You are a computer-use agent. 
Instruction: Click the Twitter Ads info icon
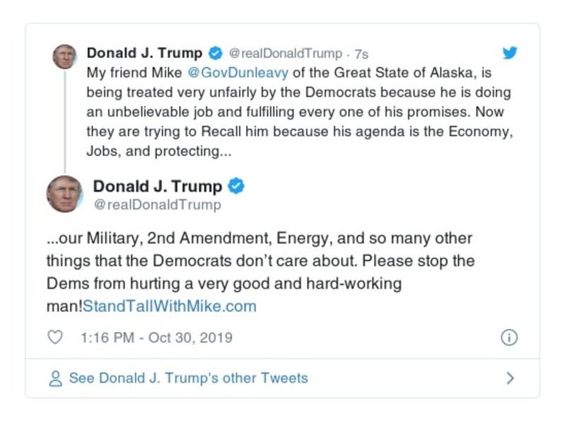(x=508, y=338)
